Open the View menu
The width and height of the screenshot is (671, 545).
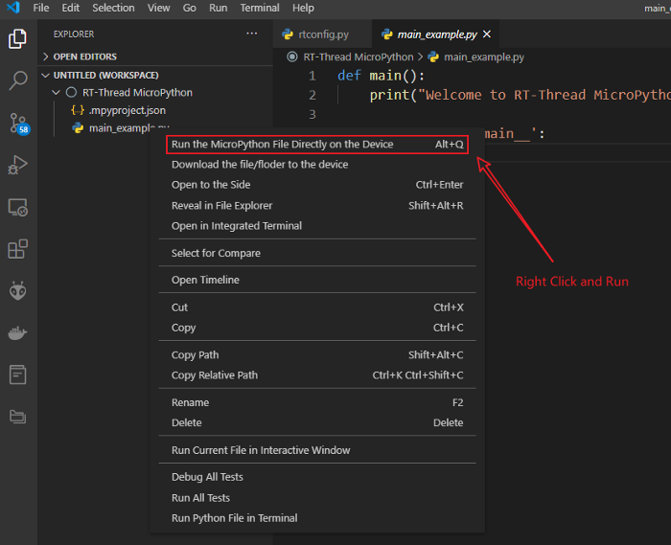(158, 8)
